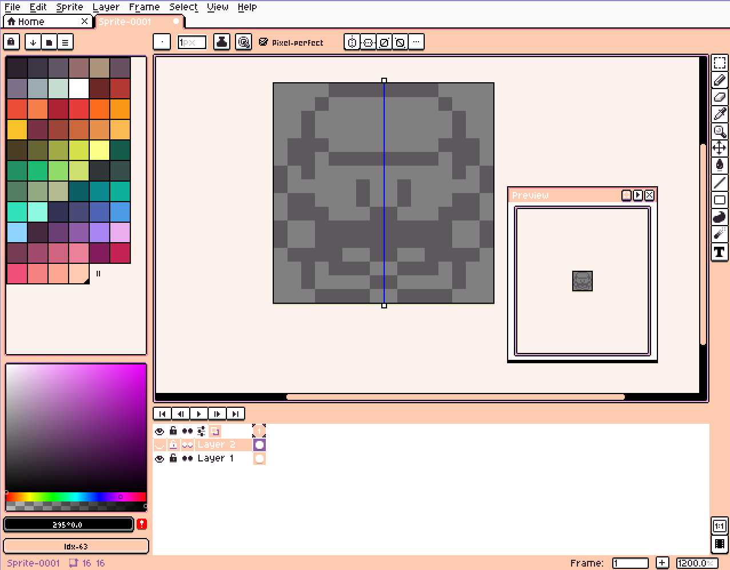
Task: Select the Rectangular Marquee tool
Action: pos(720,63)
